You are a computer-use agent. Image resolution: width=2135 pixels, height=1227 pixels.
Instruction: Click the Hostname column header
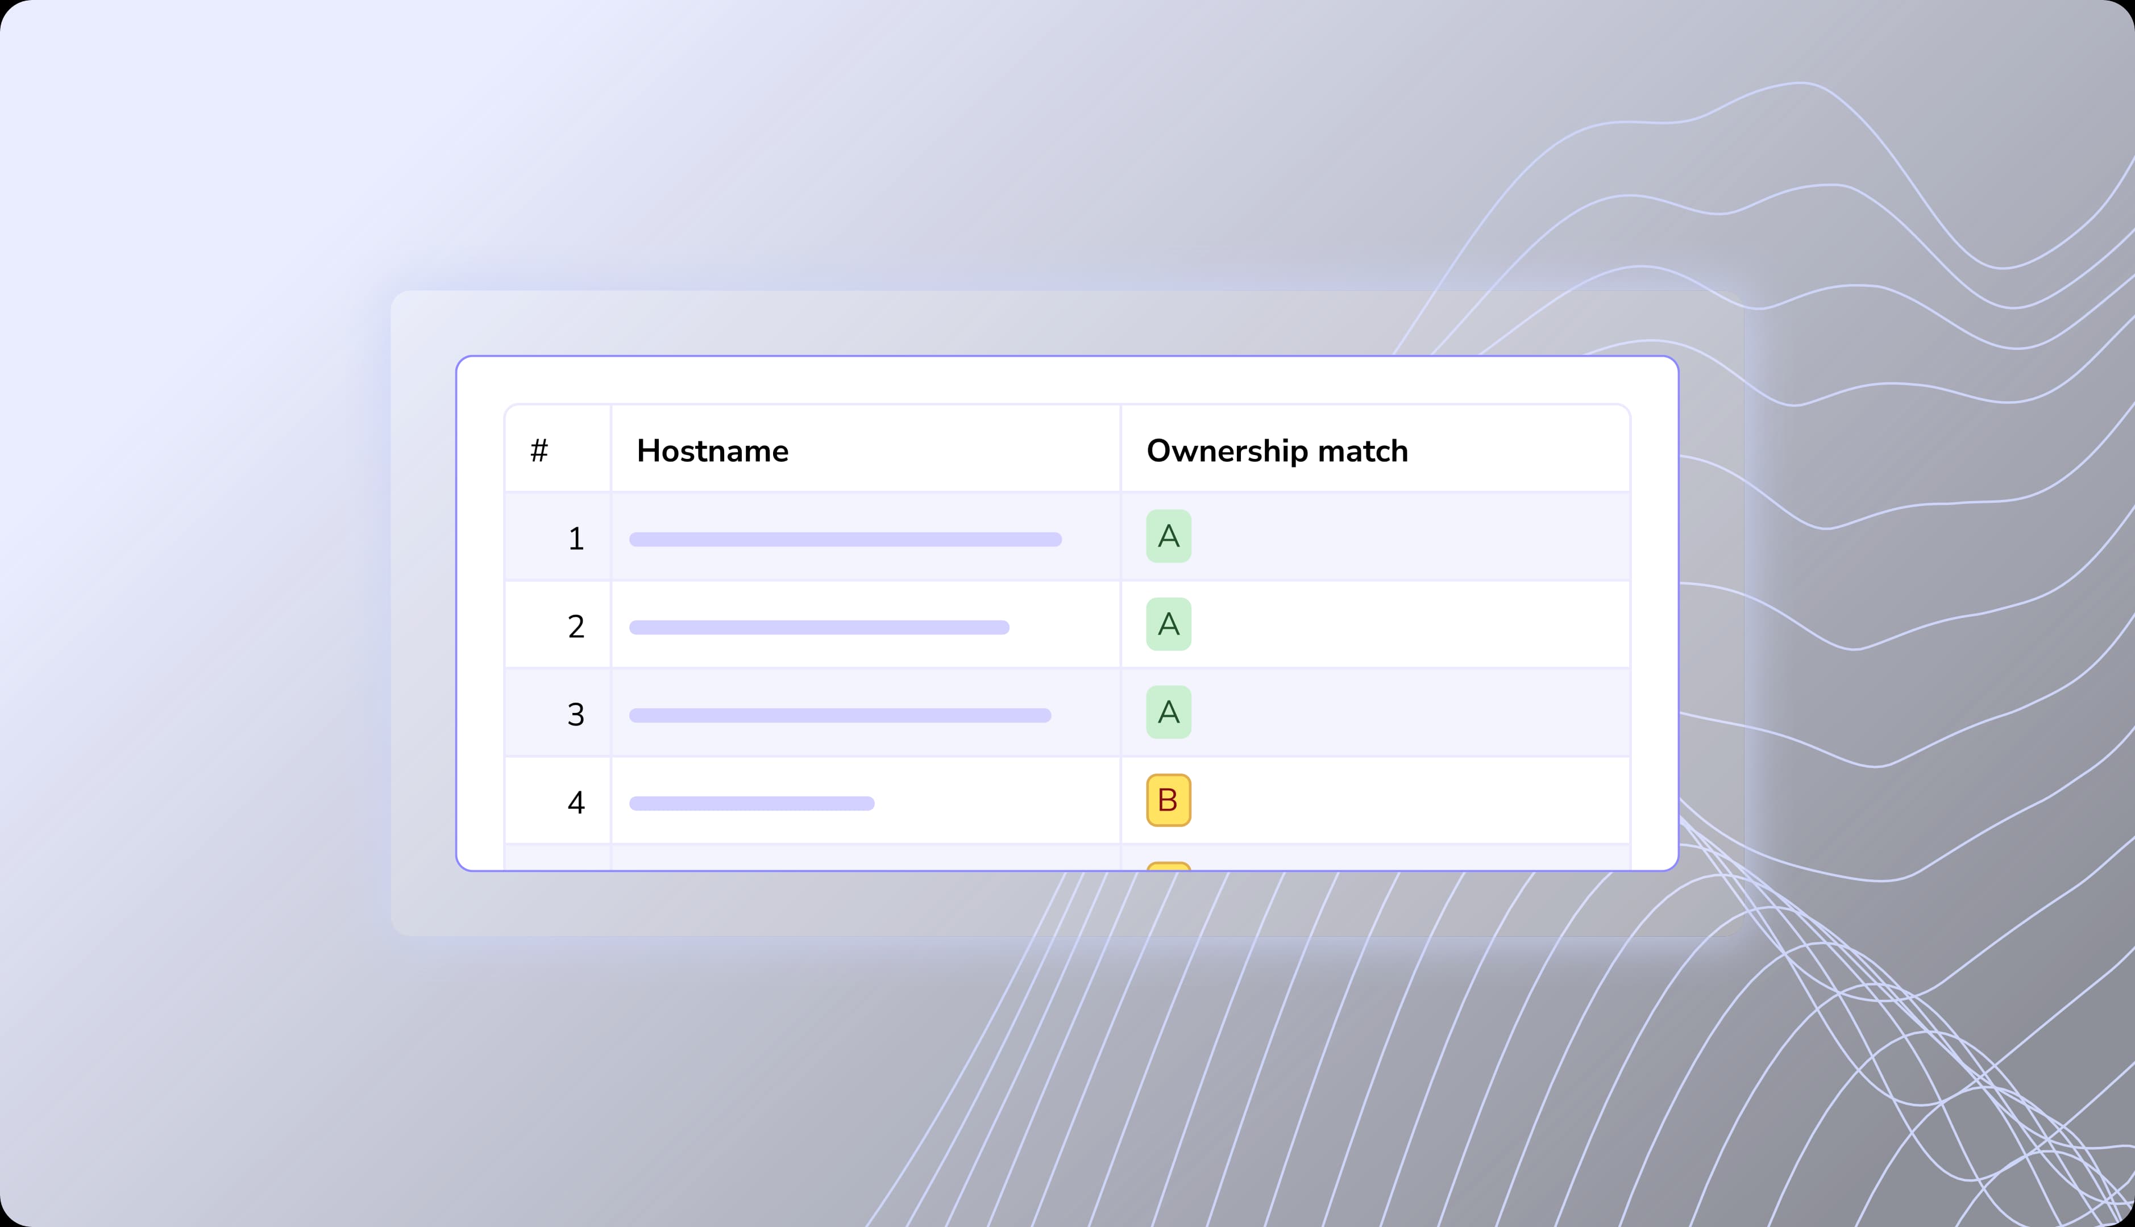click(x=712, y=451)
